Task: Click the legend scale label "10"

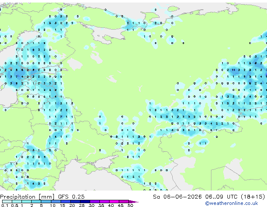Action: (x=53, y=205)
